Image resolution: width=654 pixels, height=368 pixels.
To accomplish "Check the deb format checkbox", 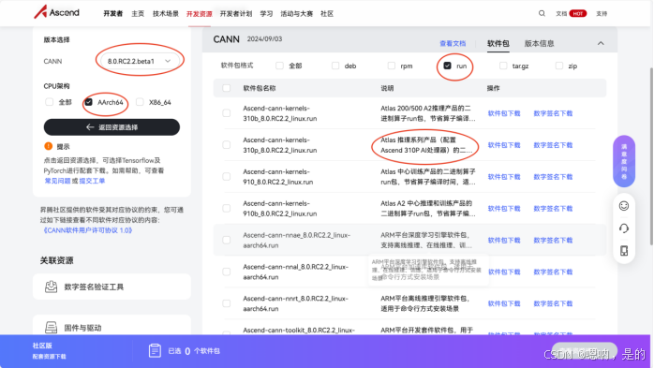I will (x=335, y=66).
